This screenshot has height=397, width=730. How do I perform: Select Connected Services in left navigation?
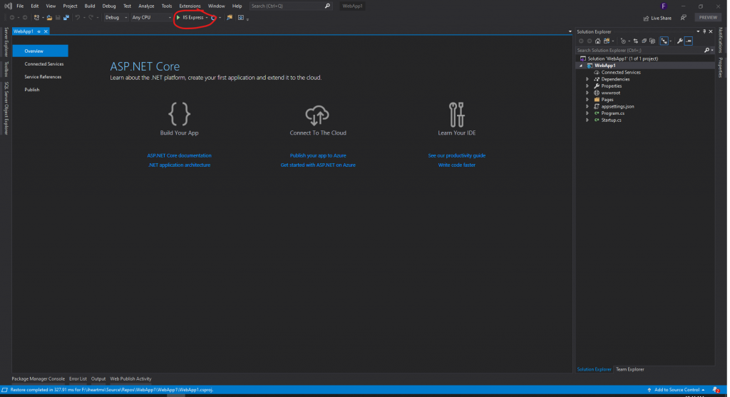(44, 64)
